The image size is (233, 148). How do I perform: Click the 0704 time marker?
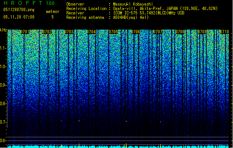91,32
